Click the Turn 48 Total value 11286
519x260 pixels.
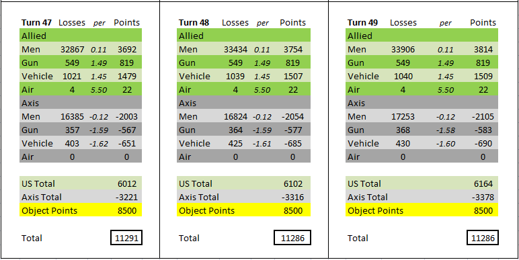coord(292,238)
